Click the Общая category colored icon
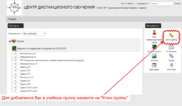This screenshot has height=106, width=182. tap(14, 41)
